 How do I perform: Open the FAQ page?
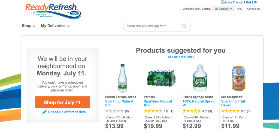click(x=239, y=9)
